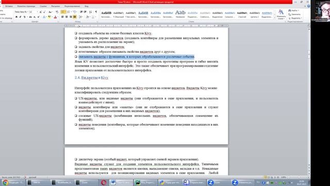Open Opera browser from the taskbar
Screen dimensions: 330x186
[x=104, y=182]
